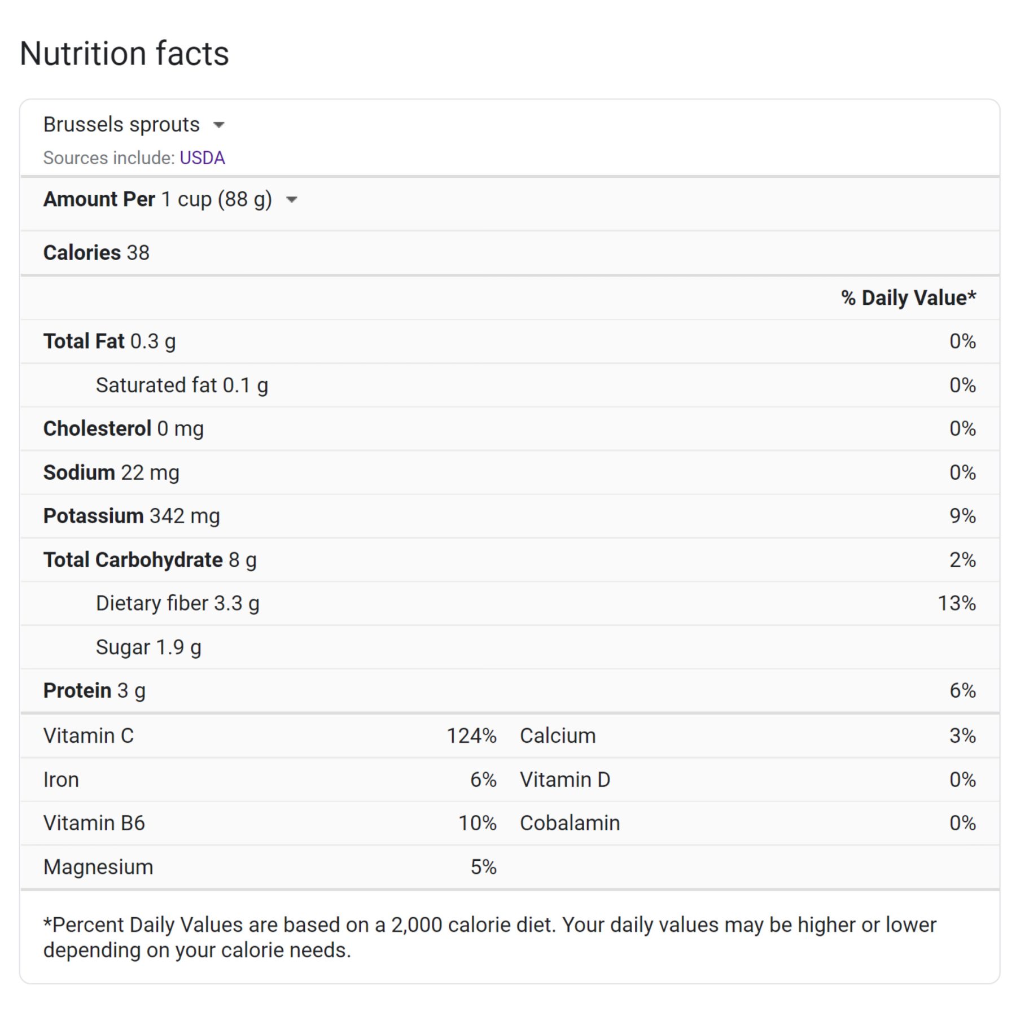Select the Potassium 342 mg entry

[132, 516]
